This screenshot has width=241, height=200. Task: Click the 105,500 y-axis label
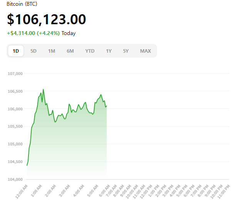pyautogui.click(x=16, y=127)
